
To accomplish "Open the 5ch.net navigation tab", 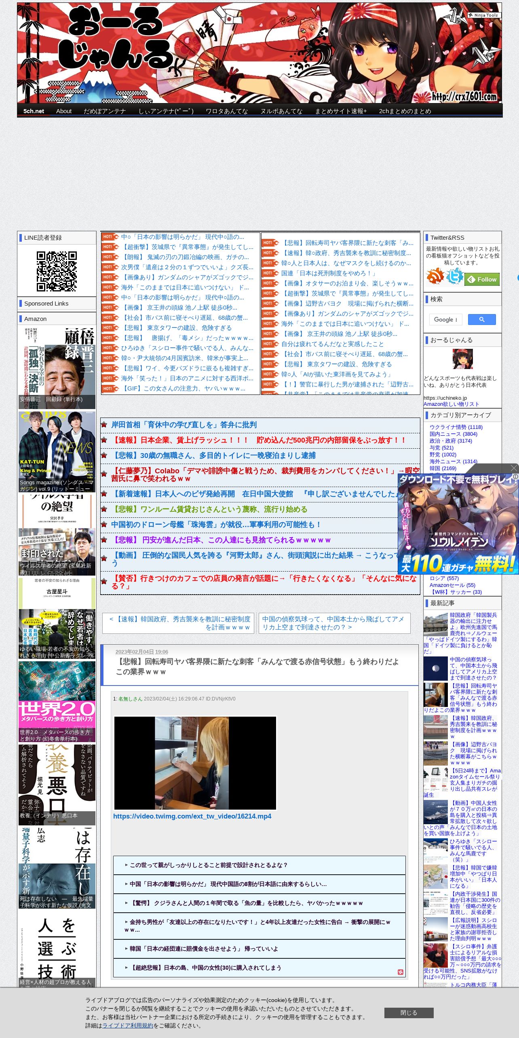I will [x=34, y=111].
